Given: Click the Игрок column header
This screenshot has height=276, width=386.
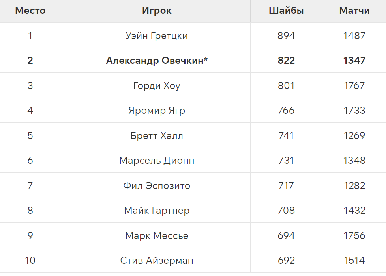Looking at the screenshot, I should [x=157, y=11].
